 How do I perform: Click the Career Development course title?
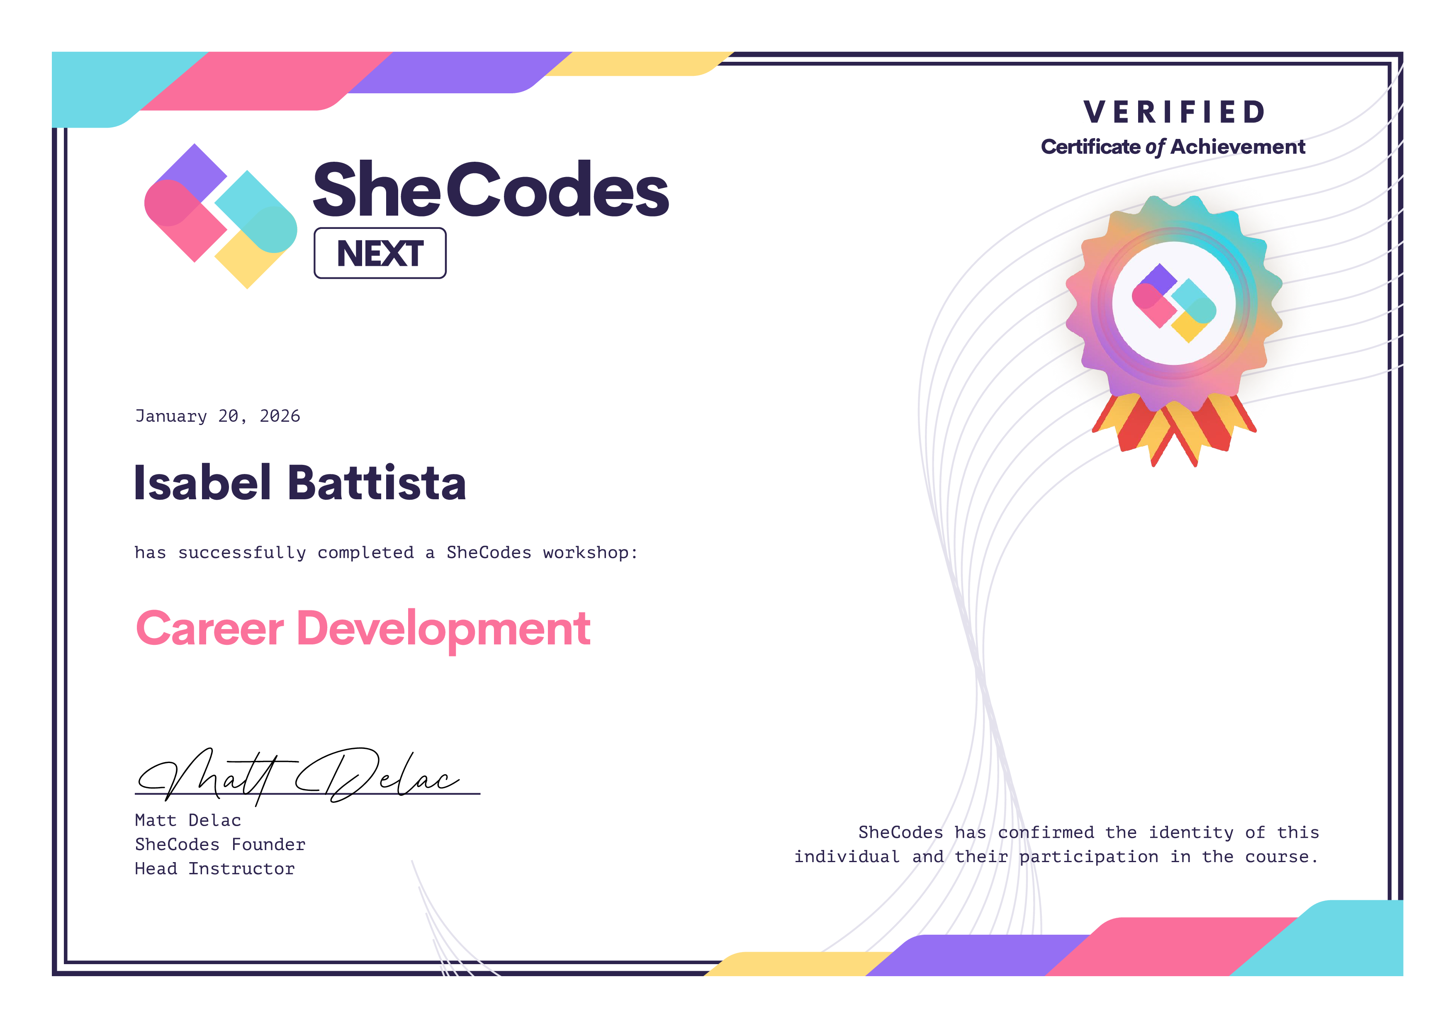click(x=363, y=628)
